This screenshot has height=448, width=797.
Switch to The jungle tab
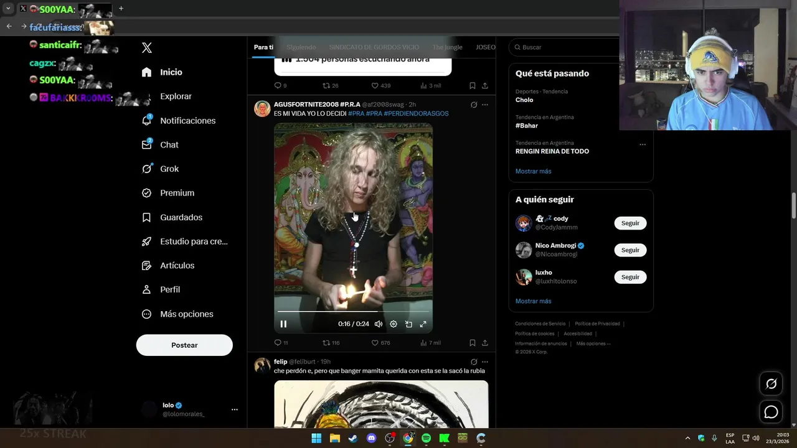(447, 47)
